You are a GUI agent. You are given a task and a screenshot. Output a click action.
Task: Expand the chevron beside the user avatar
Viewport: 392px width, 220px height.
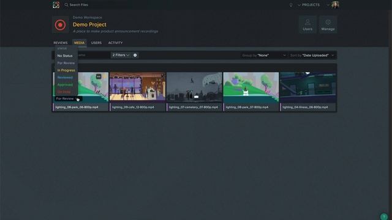click(328, 5)
